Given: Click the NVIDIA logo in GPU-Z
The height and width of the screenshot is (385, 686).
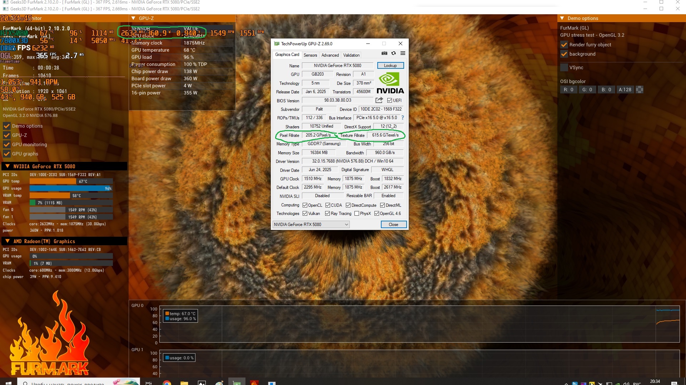Looking at the screenshot, I should [390, 83].
